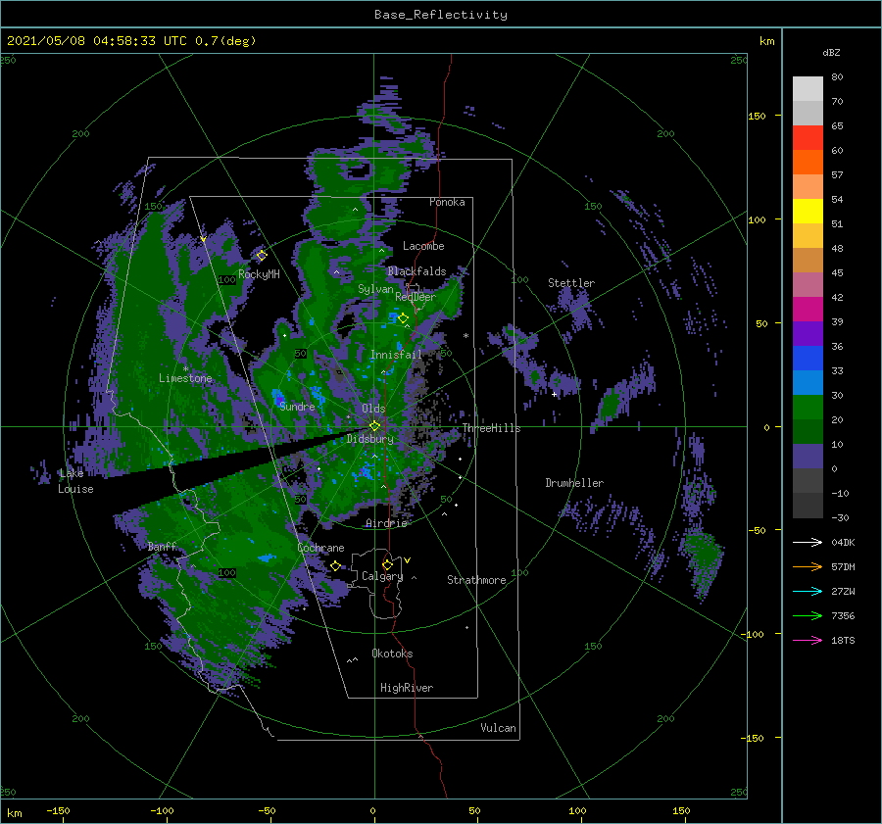This screenshot has height=824, width=882.
Task: Click the yellow diamond marker at Calgary
Action: tap(387, 564)
